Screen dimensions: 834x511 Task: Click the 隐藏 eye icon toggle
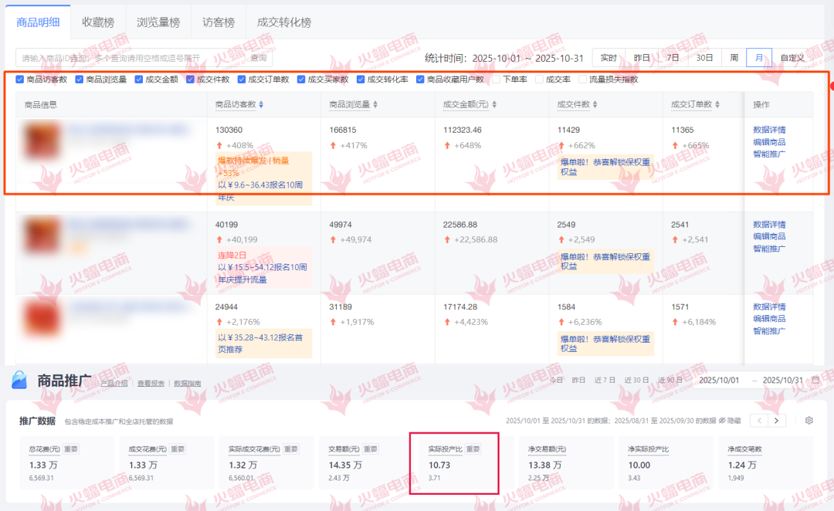point(722,421)
